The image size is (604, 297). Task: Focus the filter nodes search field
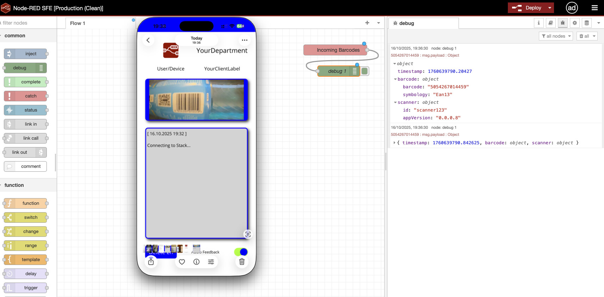tap(28, 23)
